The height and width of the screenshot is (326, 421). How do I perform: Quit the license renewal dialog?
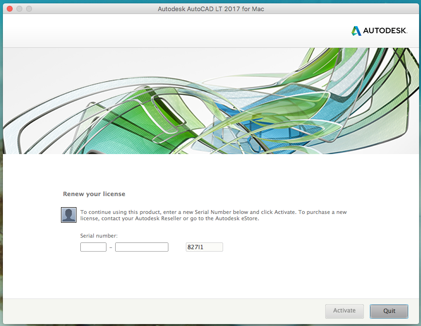pyautogui.click(x=389, y=311)
